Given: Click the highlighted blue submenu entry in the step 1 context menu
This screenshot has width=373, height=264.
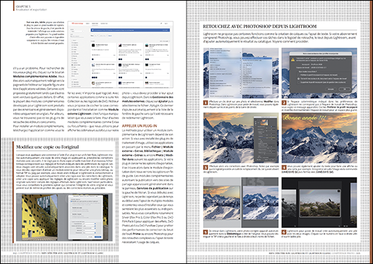Looking at the screenshot, I should [257, 58].
